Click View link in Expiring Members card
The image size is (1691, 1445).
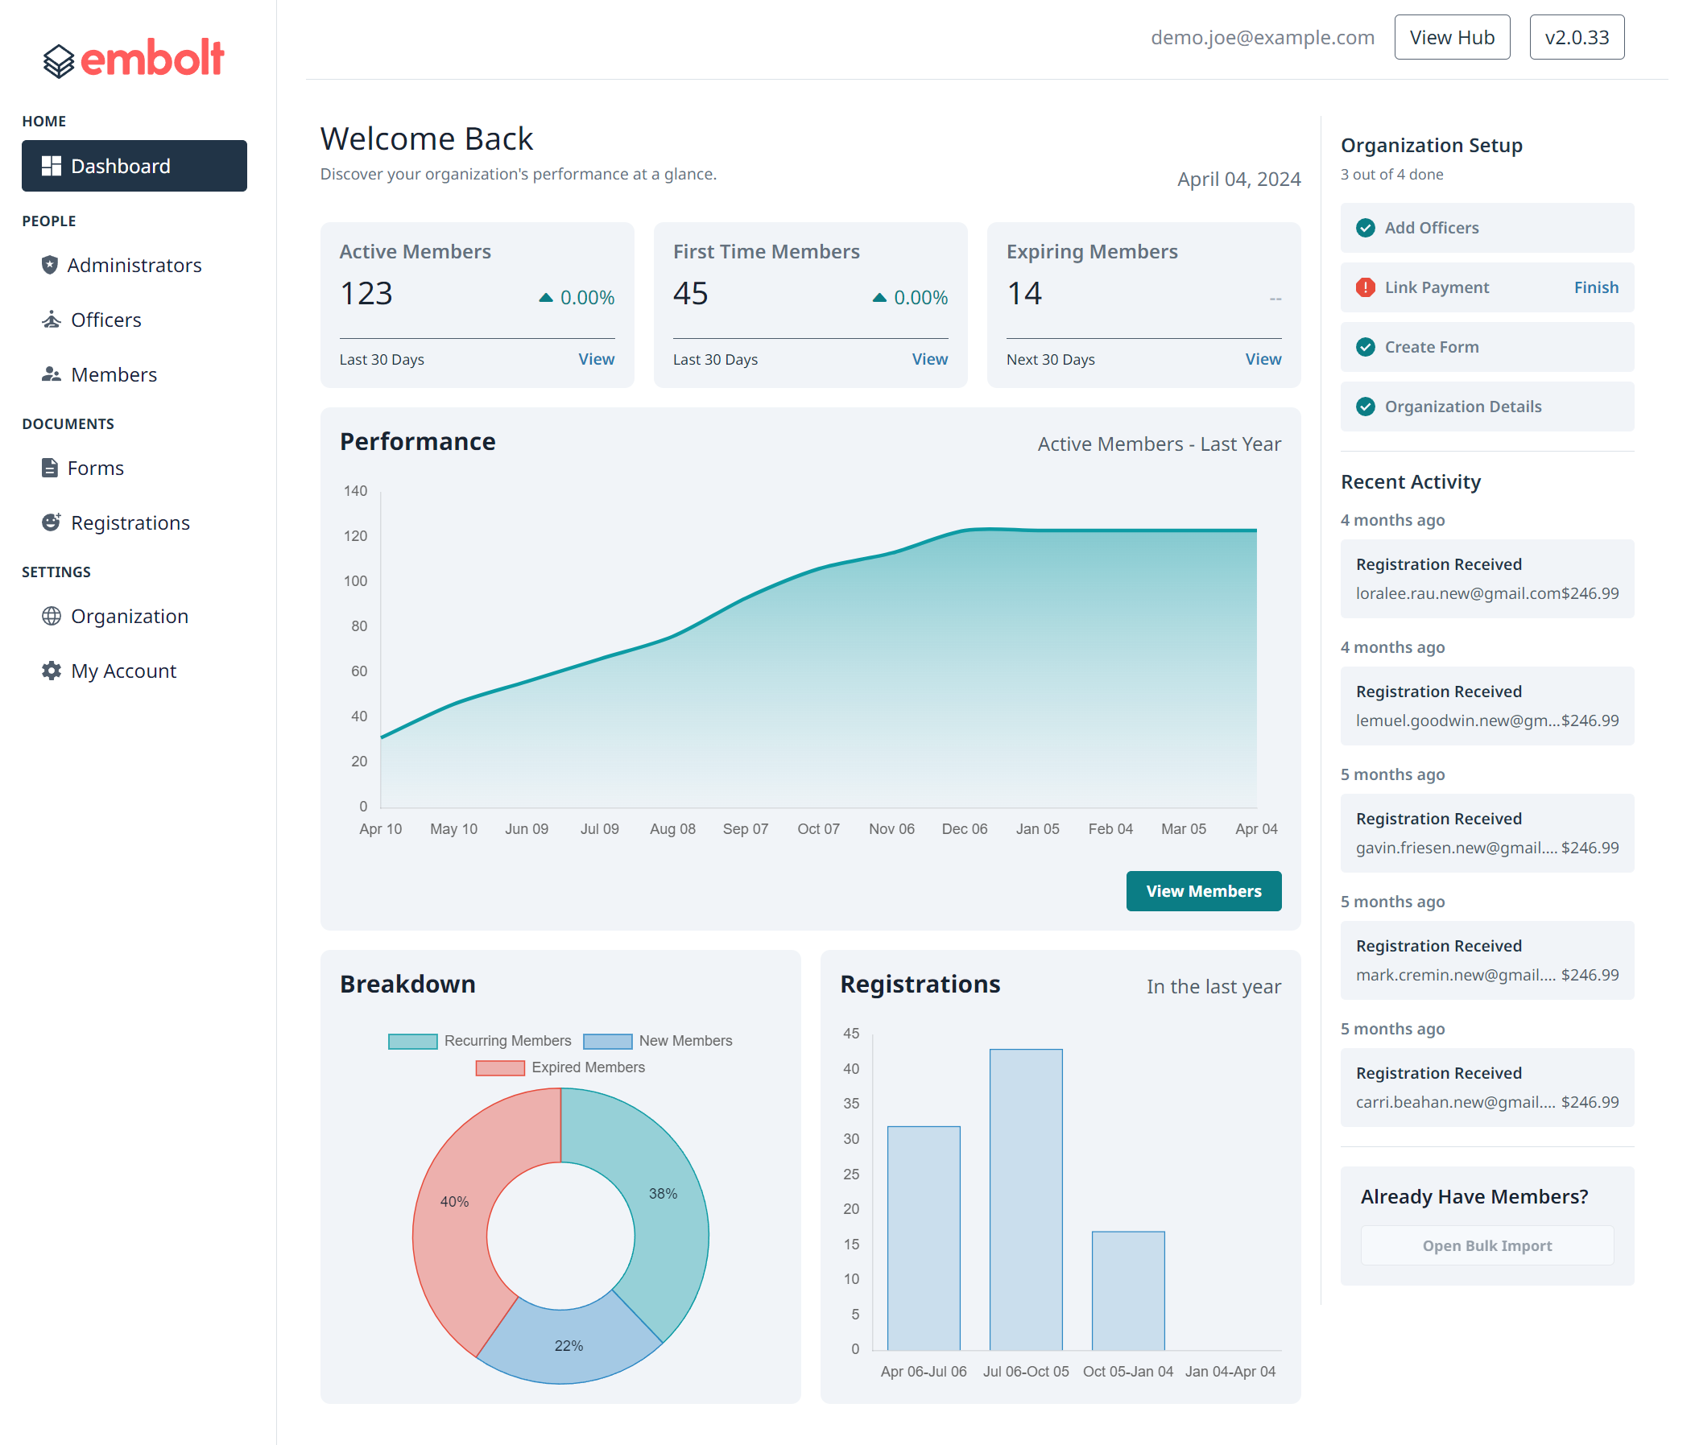click(x=1263, y=359)
